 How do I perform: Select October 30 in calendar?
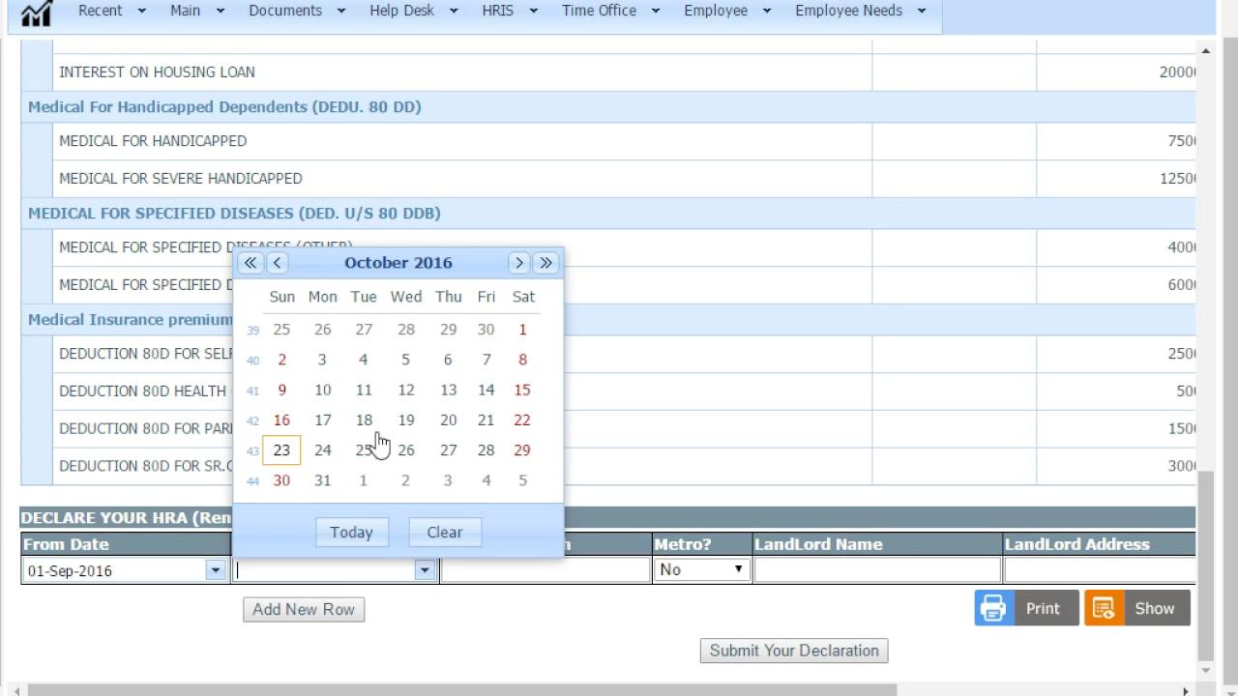[281, 480]
